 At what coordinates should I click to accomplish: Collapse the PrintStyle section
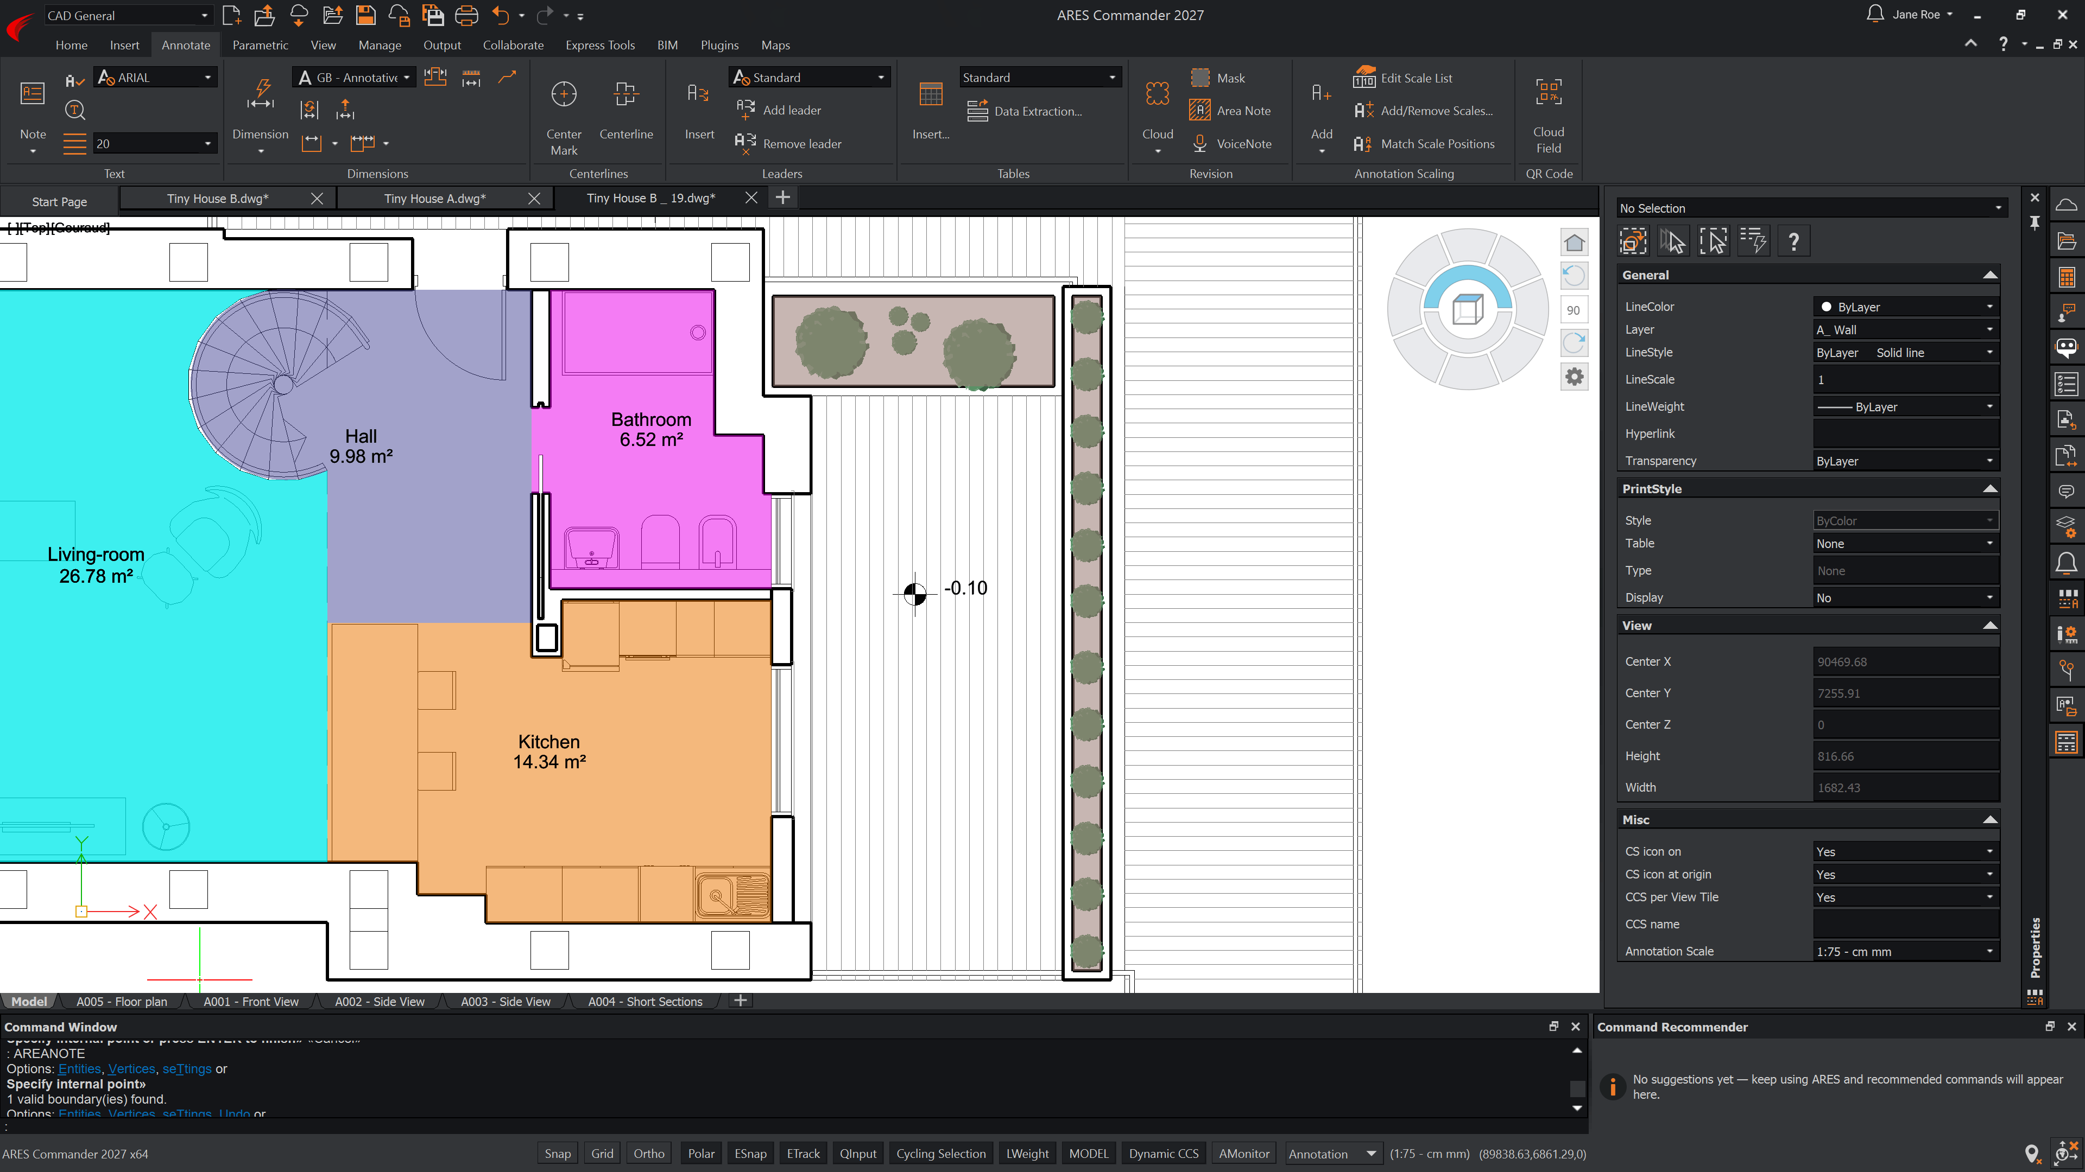(1989, 488)
